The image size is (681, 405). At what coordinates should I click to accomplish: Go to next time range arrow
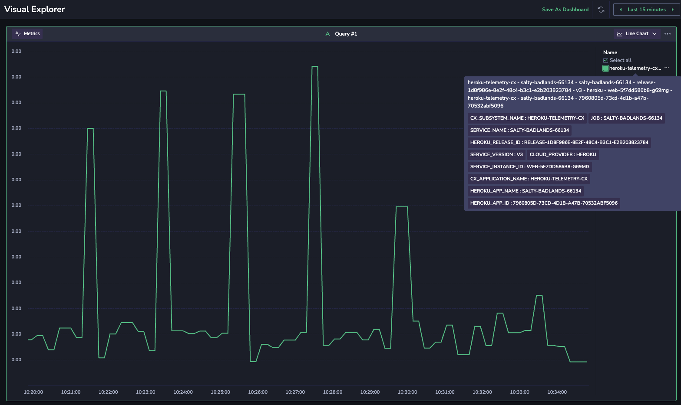(x=673, y=10)
